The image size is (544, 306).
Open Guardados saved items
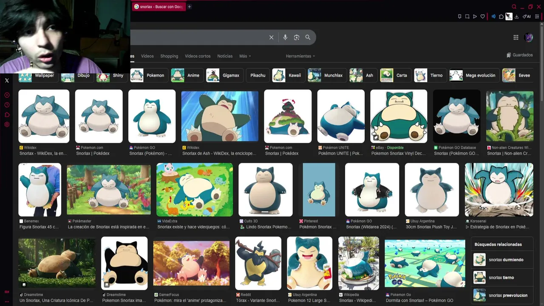[520, 55]
